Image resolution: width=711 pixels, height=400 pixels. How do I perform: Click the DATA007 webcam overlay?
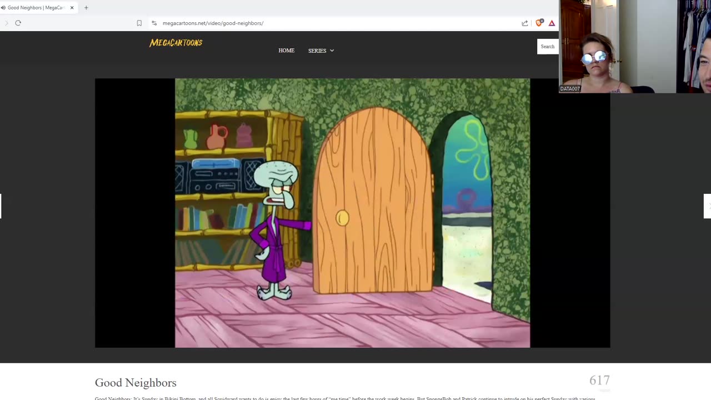634,47
